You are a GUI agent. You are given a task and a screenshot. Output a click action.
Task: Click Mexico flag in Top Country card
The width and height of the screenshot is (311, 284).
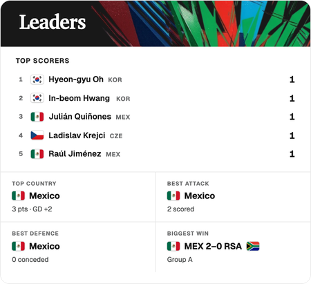point(19,196)
